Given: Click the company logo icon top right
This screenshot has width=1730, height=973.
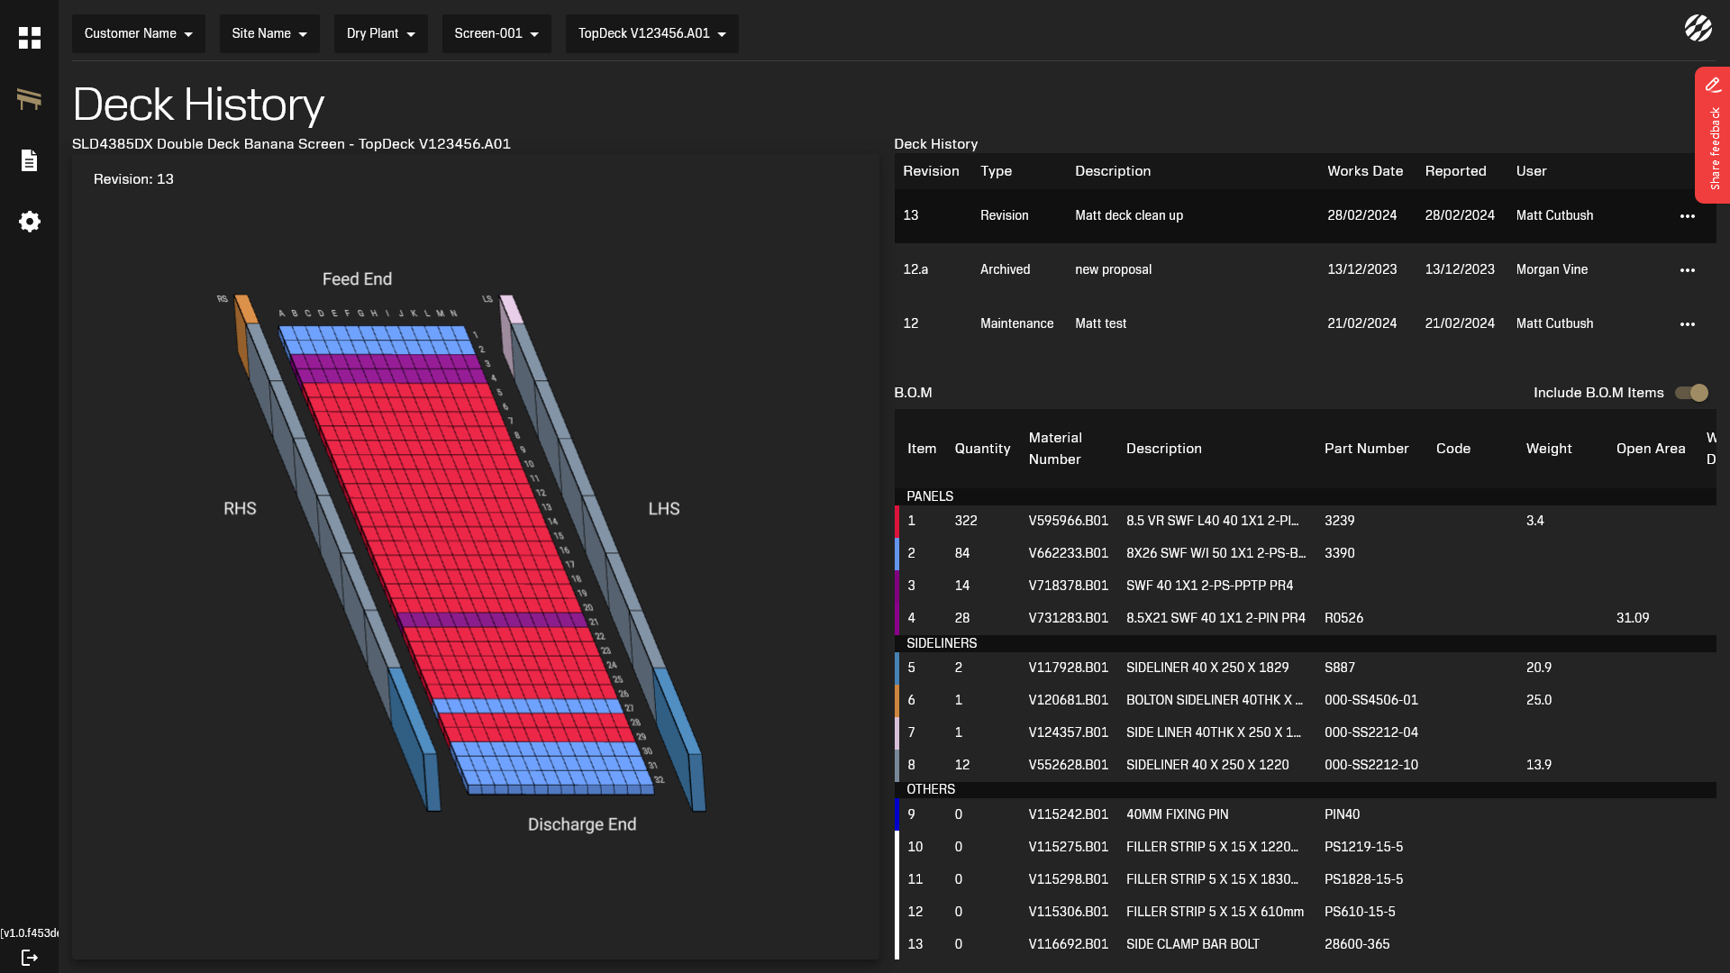Looking at the screenshot, I should tap(1698, 29).
